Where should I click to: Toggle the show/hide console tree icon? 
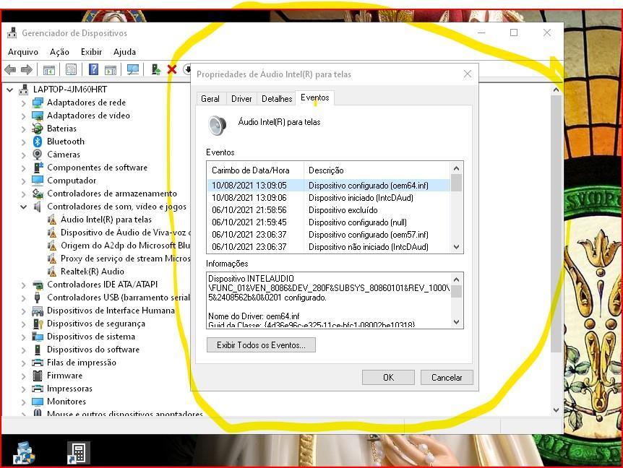click(x=49, y=70)
